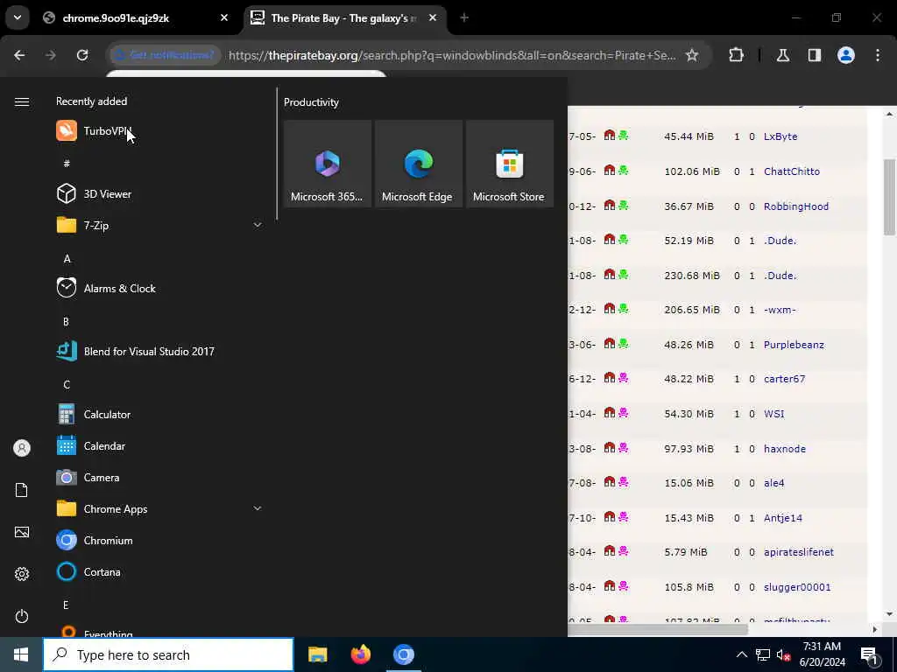Image resolution: width=897 pixels, height=672 pixels.
Task: Click the page vertical scrollbar thumb
Action: click(889, 197)
